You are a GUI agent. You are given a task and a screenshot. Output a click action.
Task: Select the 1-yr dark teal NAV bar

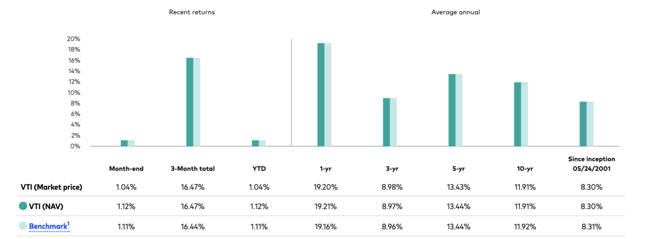click(321, 94)
